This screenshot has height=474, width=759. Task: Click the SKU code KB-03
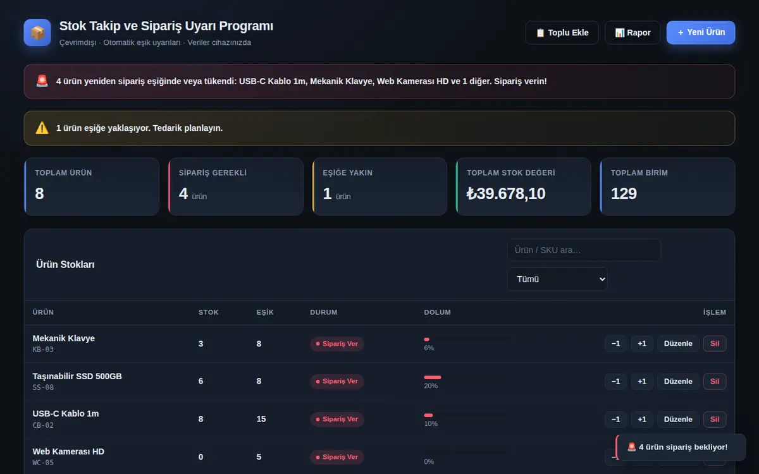[43, 349]
